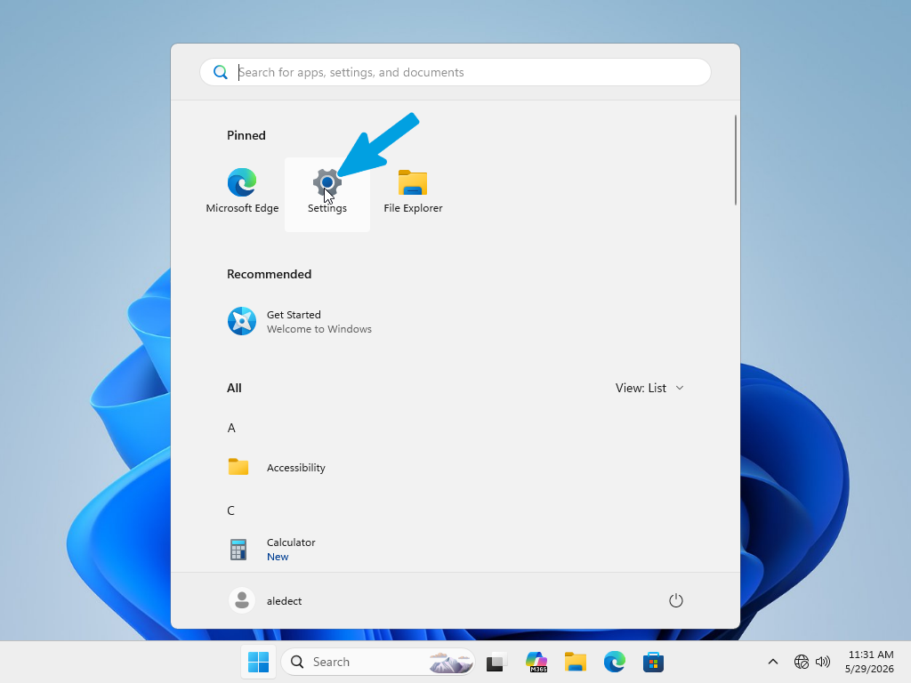
Task: Click the Windows Start button
Action: click(259, 662)
